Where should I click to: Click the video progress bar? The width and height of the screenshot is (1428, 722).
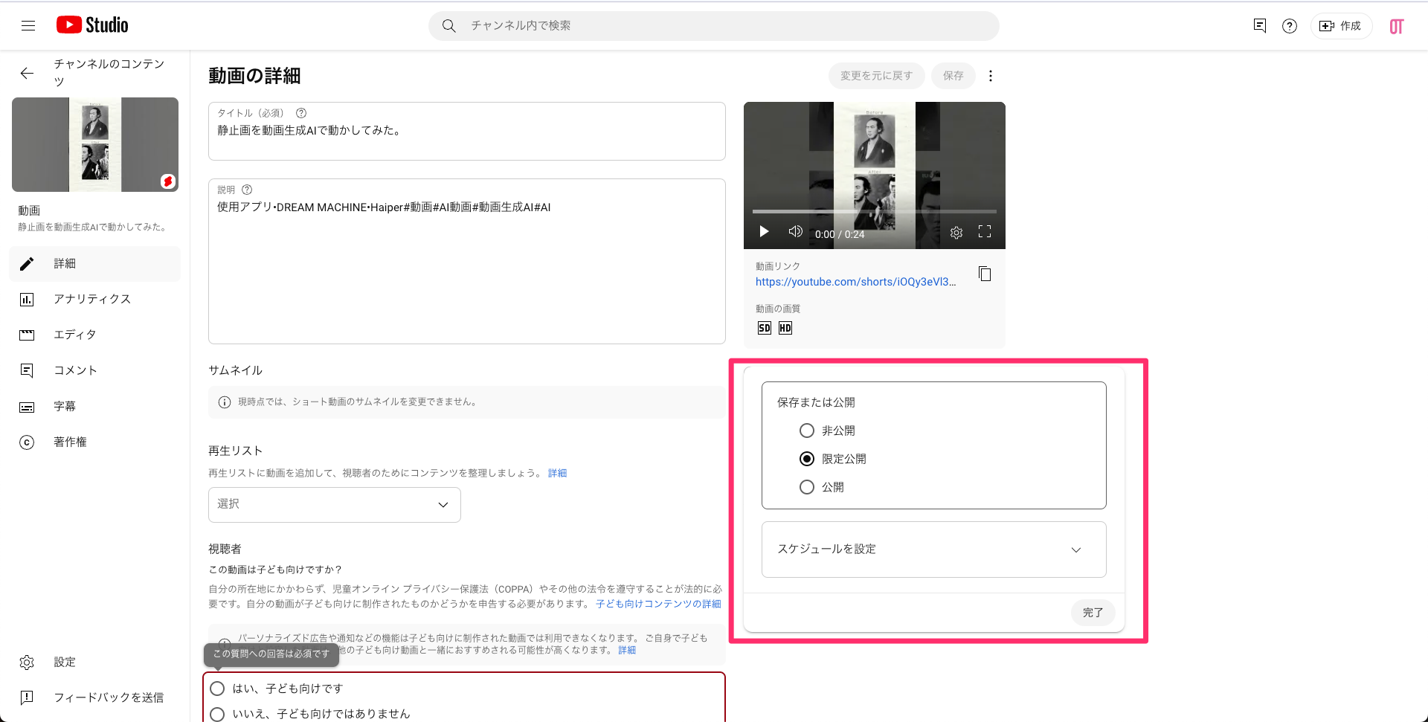pos(874,212)
